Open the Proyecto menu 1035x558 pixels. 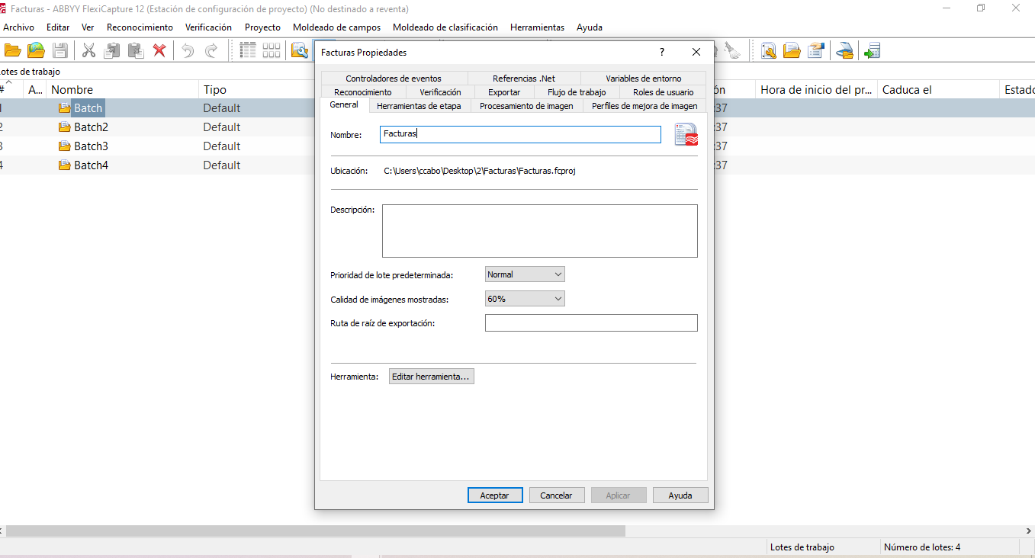click(x=262, y=27)
